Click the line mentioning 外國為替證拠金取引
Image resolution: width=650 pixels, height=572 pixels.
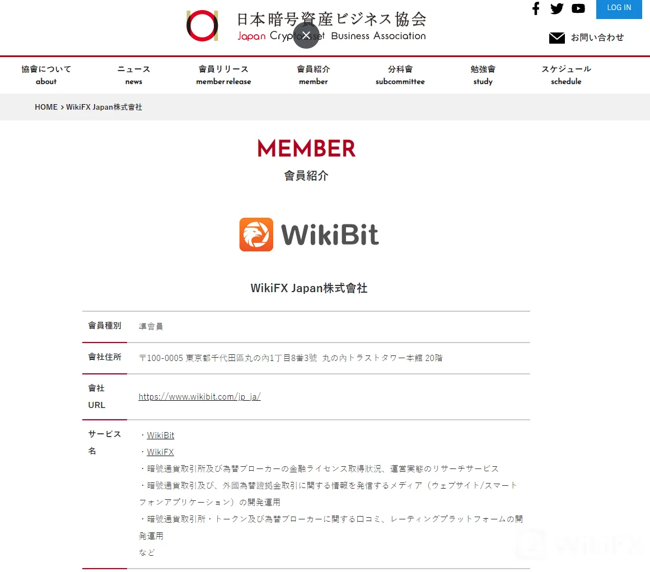(328, 494)
